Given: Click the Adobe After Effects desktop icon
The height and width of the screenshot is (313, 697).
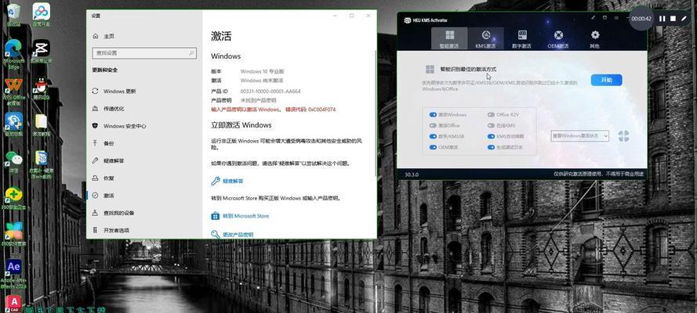Looking at the screenshot, I should tap(14, 273).
